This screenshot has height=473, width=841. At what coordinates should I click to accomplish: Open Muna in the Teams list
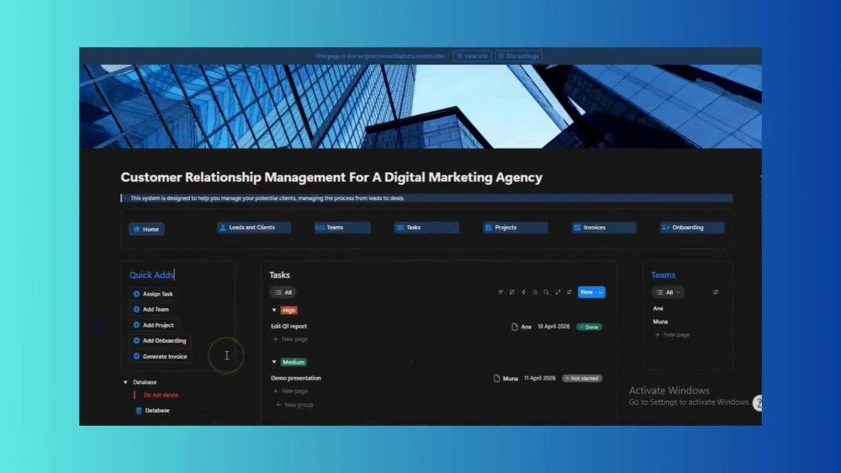point(660,322)
